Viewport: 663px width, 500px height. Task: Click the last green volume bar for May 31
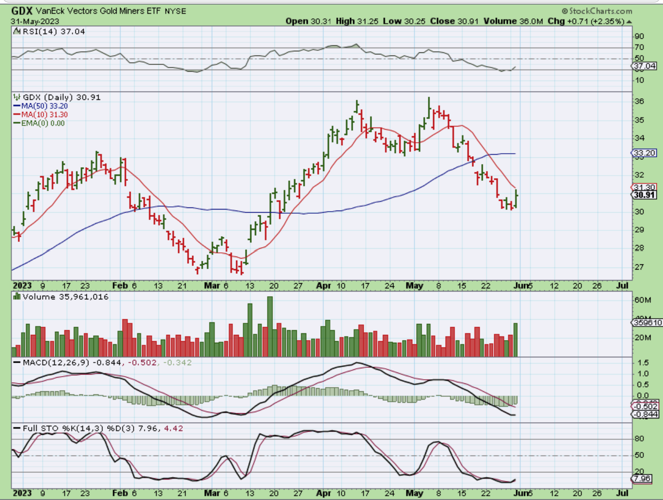pyautogui.click(x=516, y=340)
